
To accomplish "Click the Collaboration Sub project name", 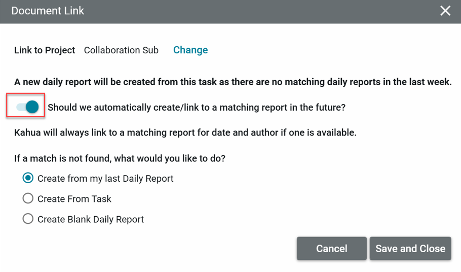I will tap(121, 50).
